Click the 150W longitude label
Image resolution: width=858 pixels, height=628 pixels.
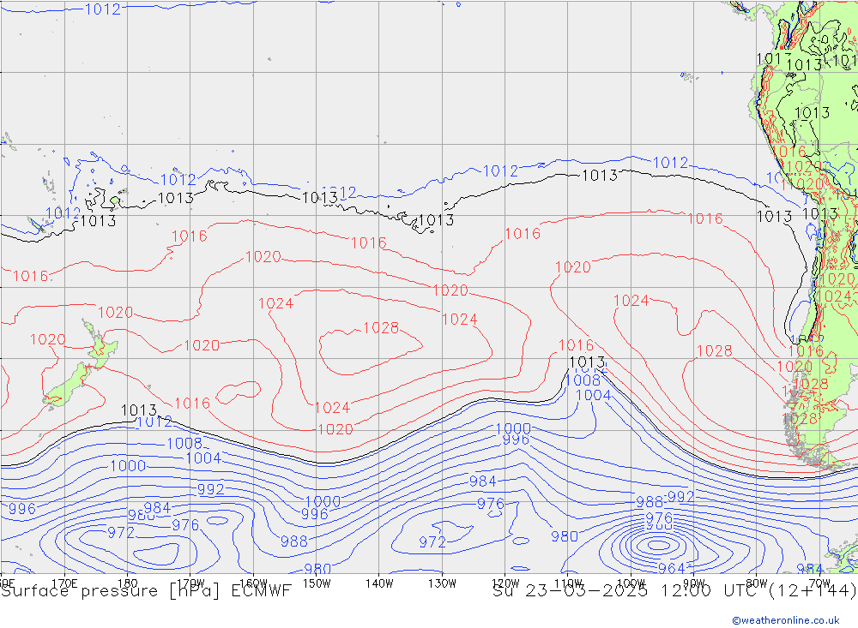(x=317, y=583)
